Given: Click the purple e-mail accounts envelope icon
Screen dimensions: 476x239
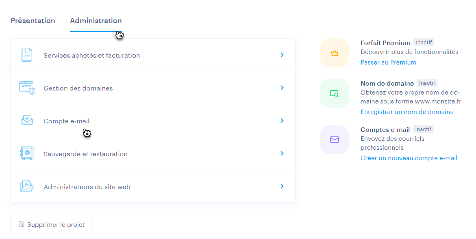Looking at the screenshot, I should (335, 140).
